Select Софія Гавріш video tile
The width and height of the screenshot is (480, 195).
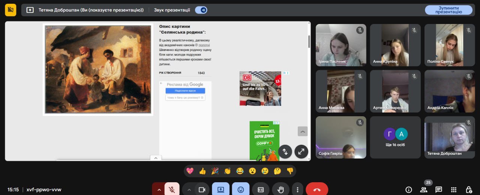click(341, 137)
